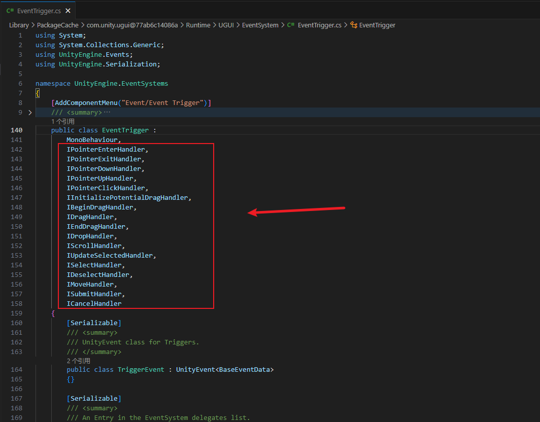Image resolution: width=540 pixels, height=422 pixels.
Task: Open the PackageCache breadcrumb dropdown
Action: [57, 25]
